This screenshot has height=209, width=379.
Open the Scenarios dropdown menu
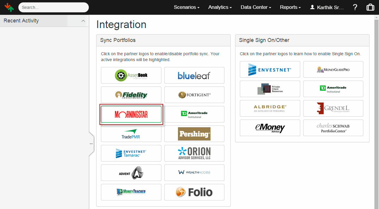[187, 7]
